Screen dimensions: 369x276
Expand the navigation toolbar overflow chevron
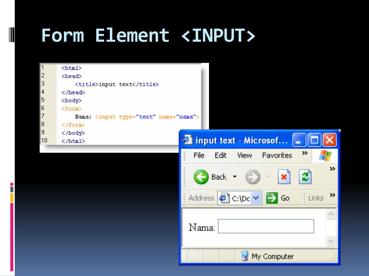click(x=332, y=169)
